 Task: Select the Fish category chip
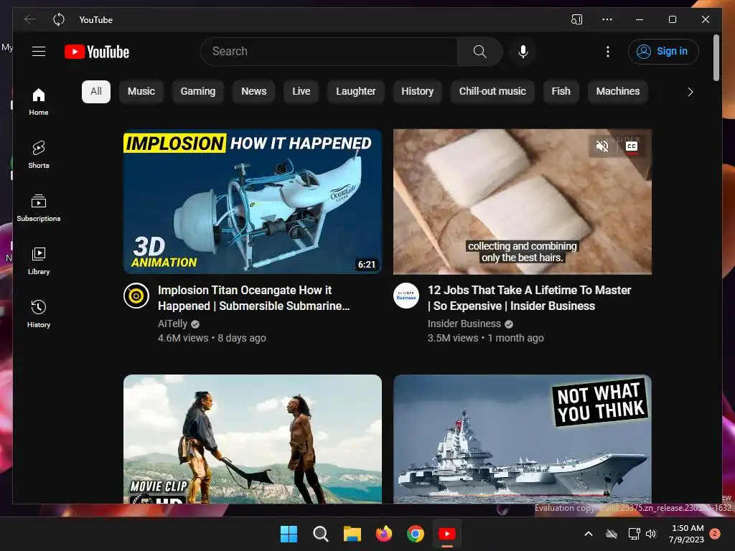pos(561,91)
